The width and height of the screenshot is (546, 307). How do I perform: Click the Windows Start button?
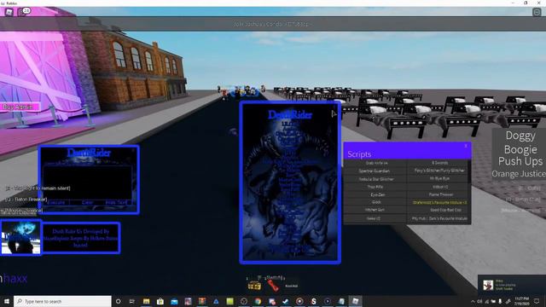(6, 301)
